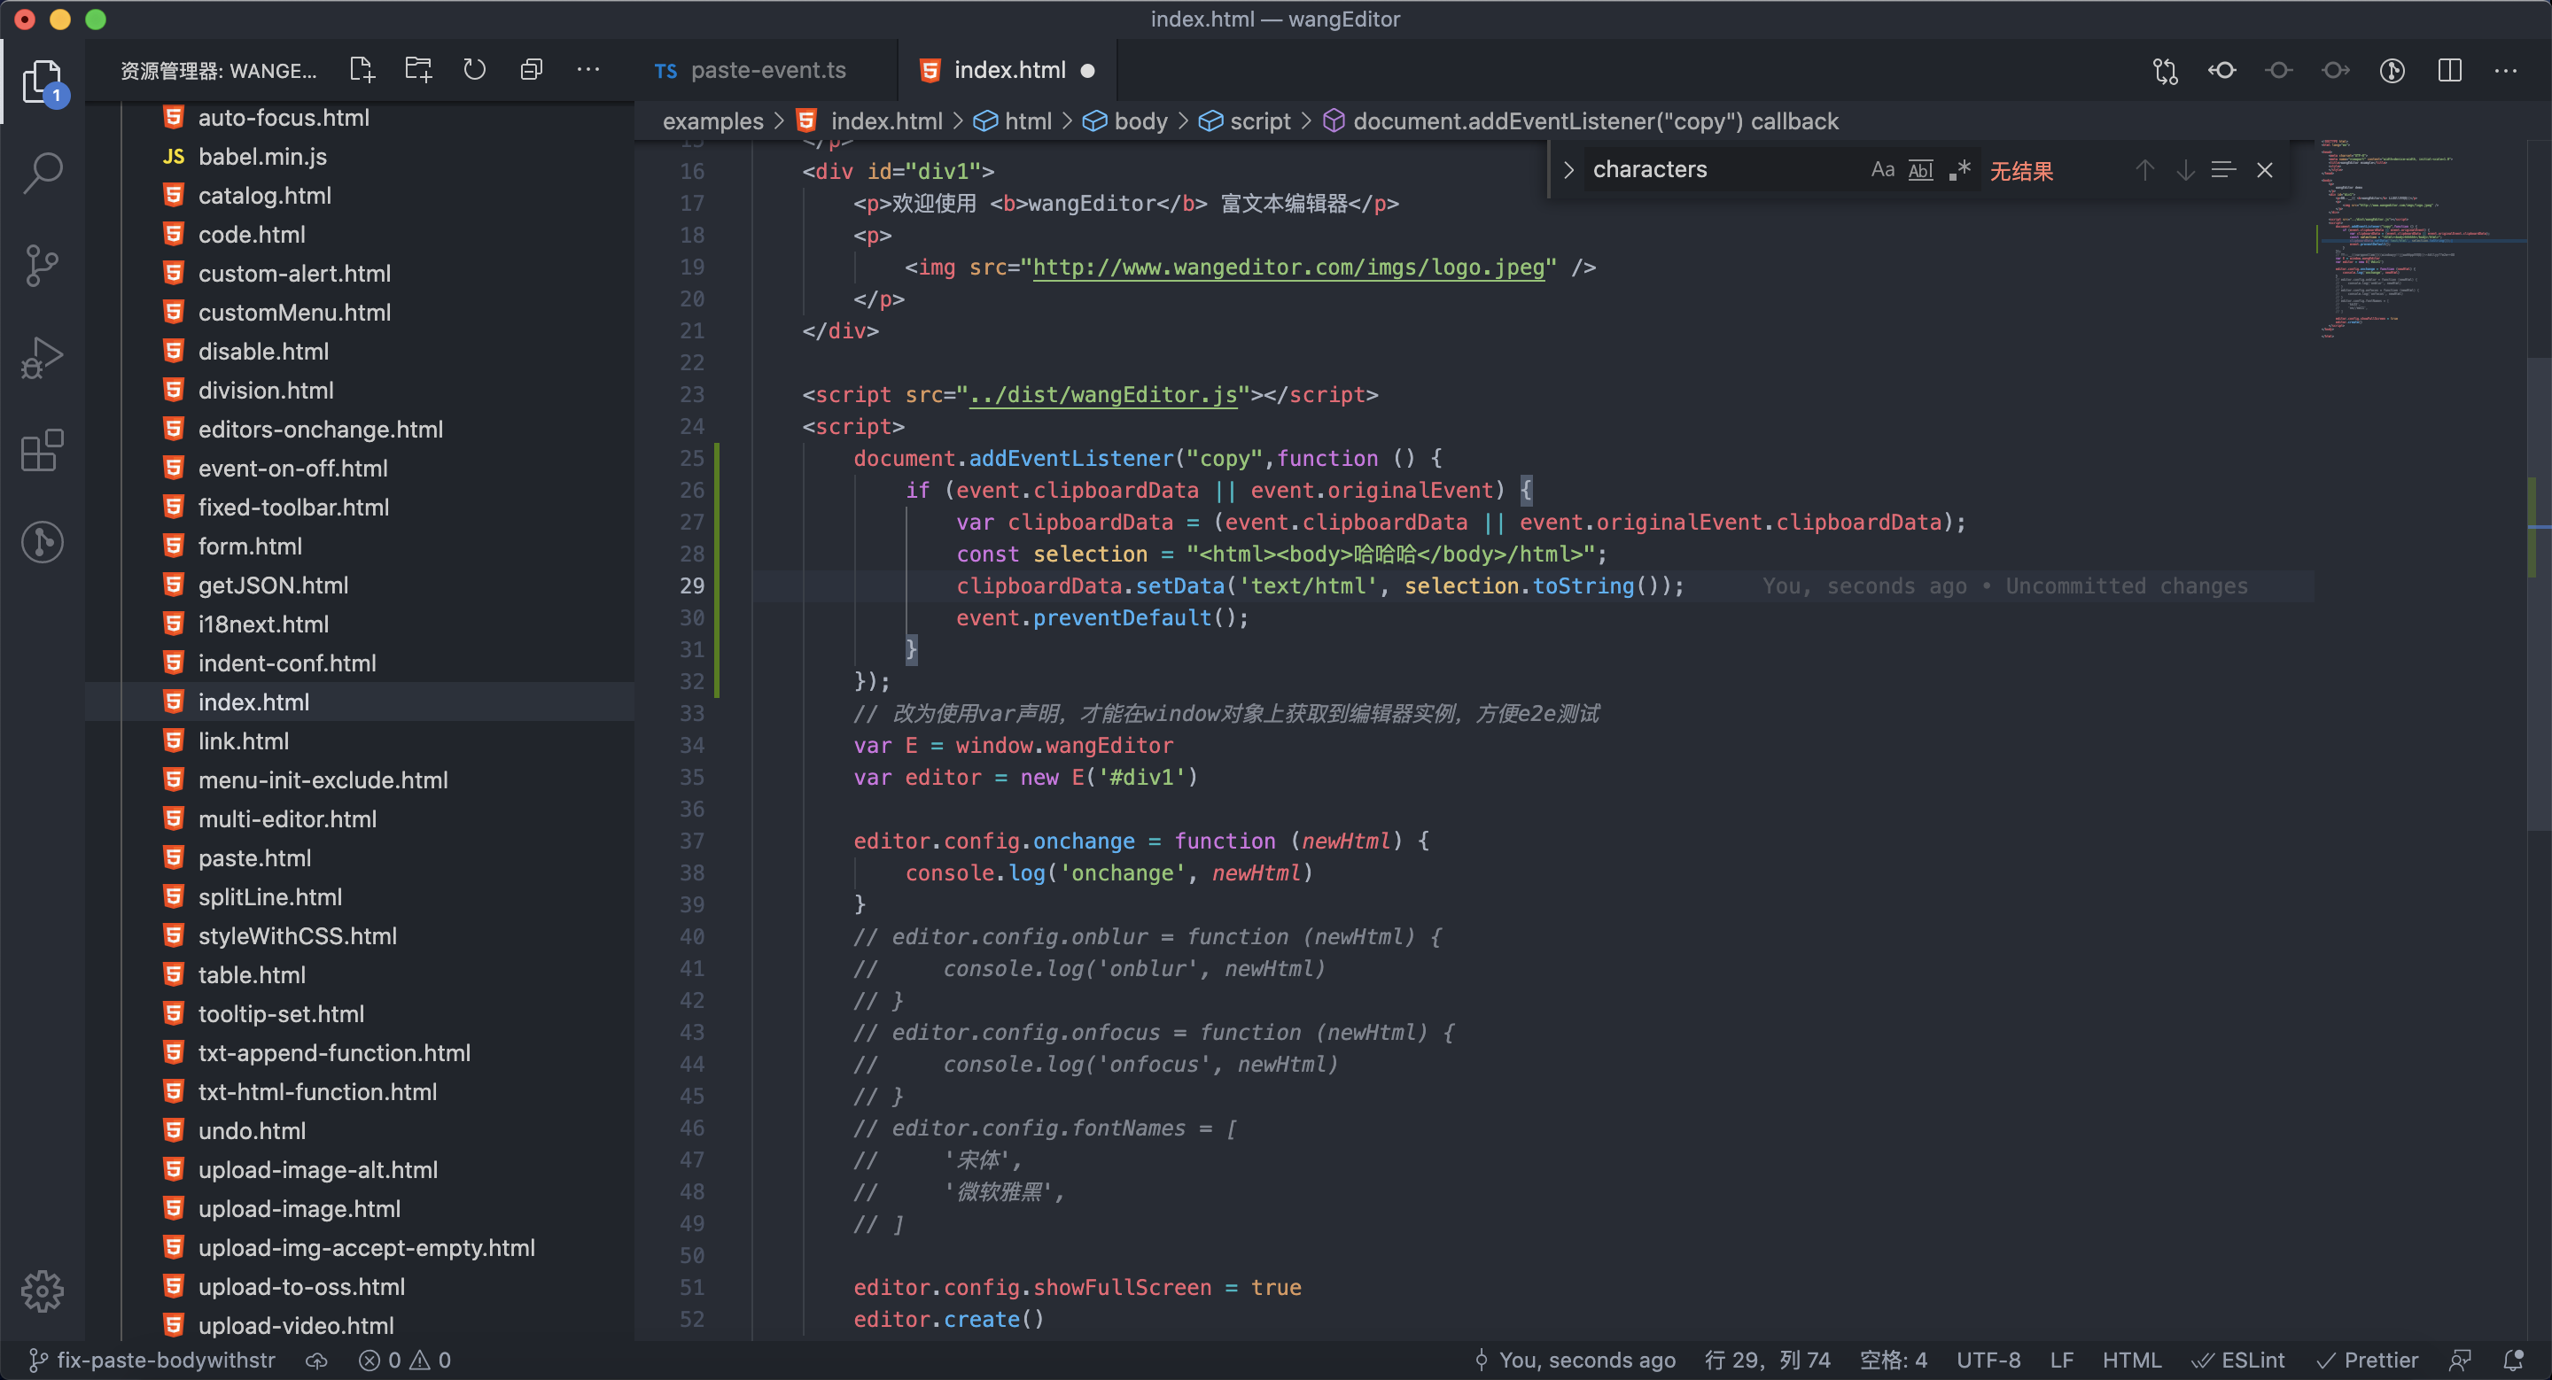Click the New Folder icon in explorer
Viewport: 2552px width, 1380px height.
coord(419,69)
